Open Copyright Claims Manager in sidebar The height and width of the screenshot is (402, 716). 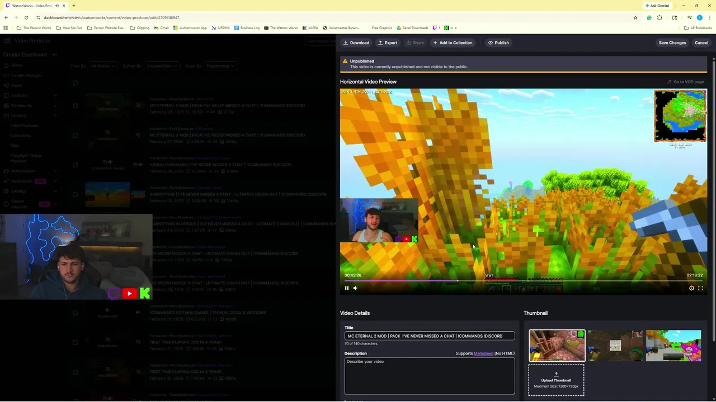[26, 158]
